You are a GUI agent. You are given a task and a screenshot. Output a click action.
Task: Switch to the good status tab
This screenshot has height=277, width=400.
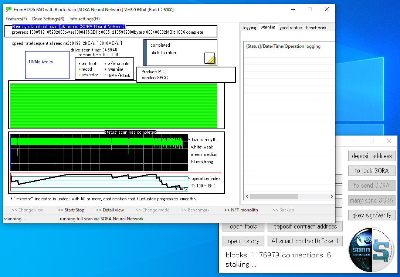[x=291, y=28]
